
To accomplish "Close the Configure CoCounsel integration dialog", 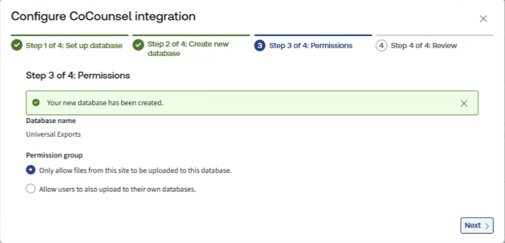I will pyautogui.click(x=483, y=19).
